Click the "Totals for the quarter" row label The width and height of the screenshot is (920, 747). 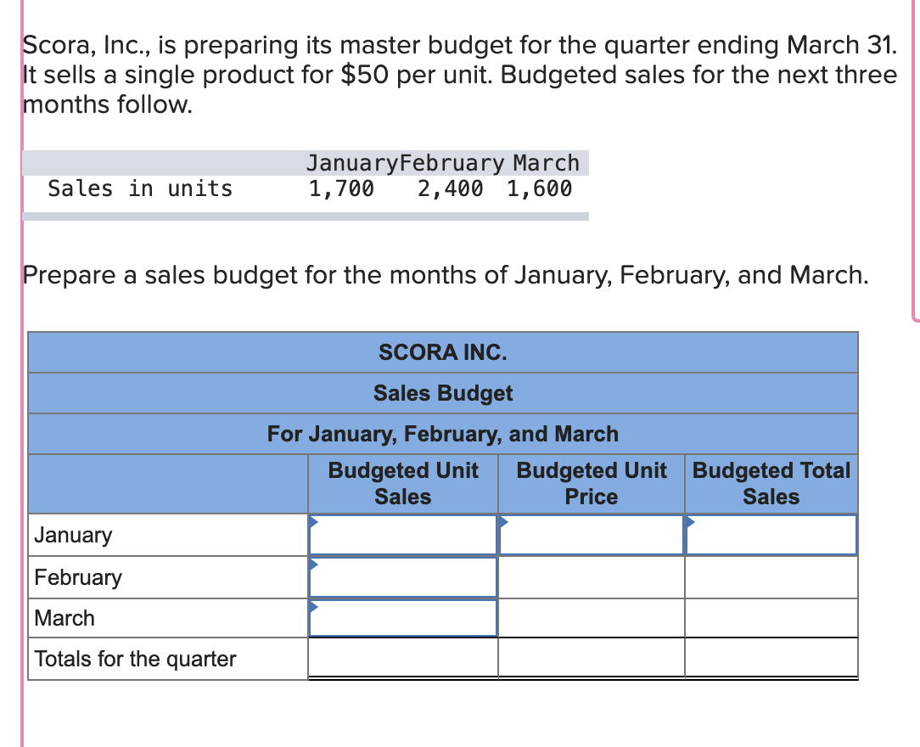click(136, 659)
